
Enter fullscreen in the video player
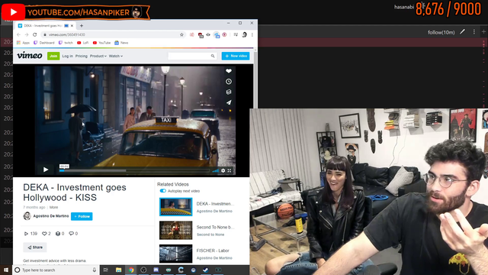click(x=230, y=170)
